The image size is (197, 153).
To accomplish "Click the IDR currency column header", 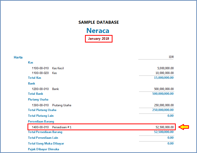I will point(171,57).
